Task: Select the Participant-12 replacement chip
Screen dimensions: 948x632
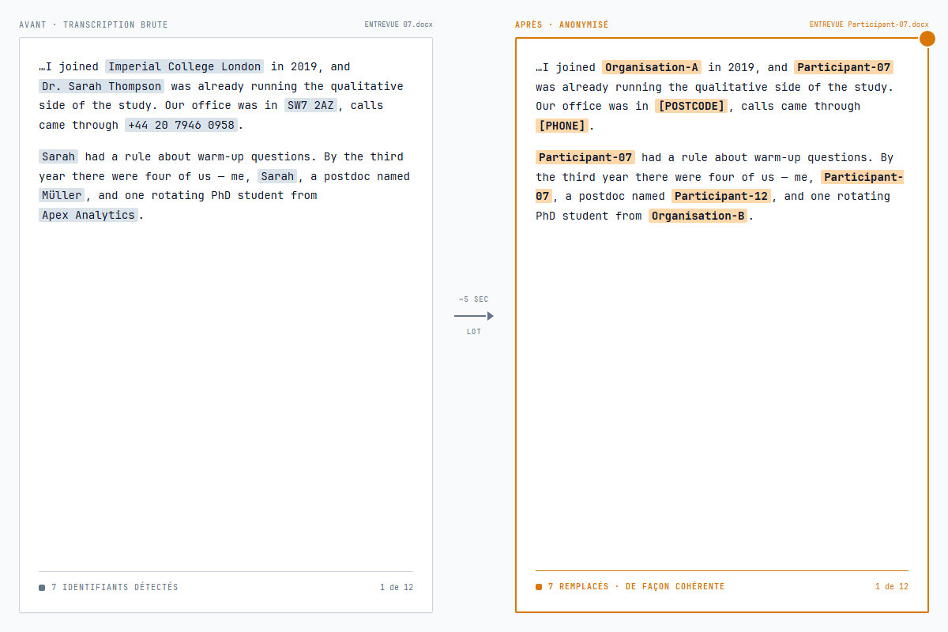Action: click(720, 195)
